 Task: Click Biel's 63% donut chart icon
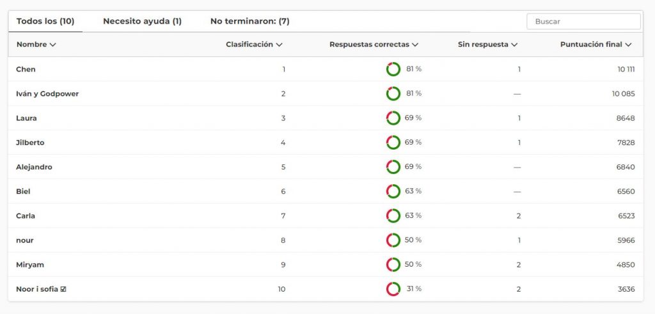[x=393, y=191]
